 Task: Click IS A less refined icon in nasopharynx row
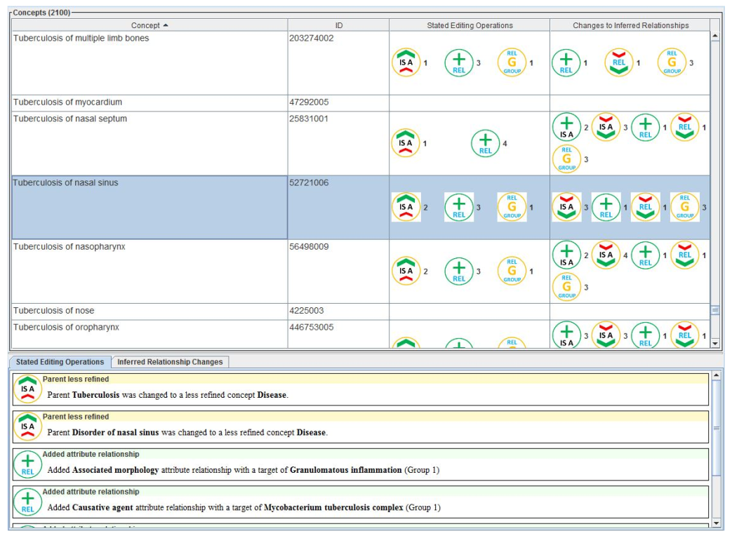(406, 271)
